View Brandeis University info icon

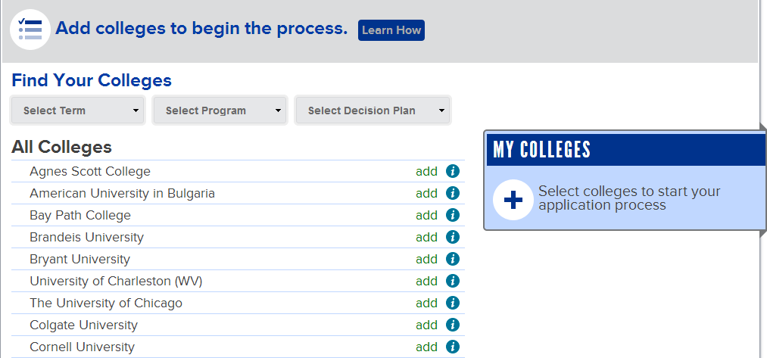[x=453, y=238]
